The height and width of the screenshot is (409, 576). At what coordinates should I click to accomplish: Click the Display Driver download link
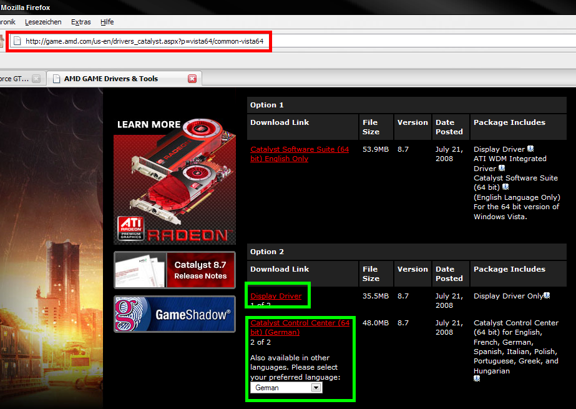click(x=276, y=296)
